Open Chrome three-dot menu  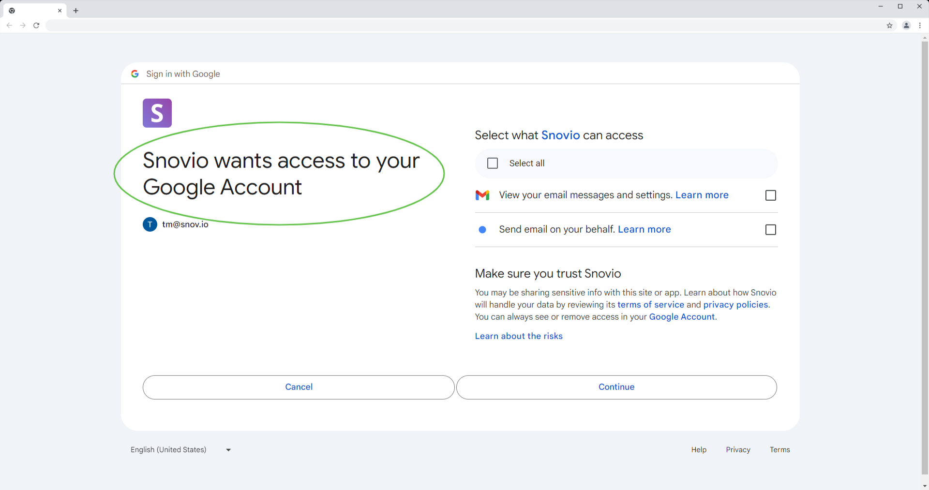coord(920,26)
